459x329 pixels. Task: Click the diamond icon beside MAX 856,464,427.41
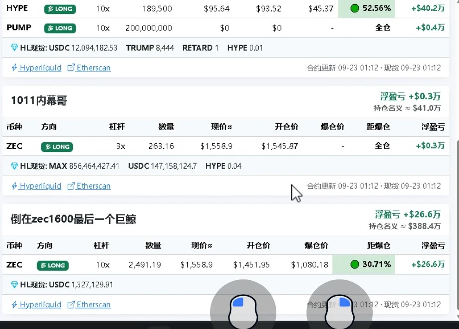14,166
